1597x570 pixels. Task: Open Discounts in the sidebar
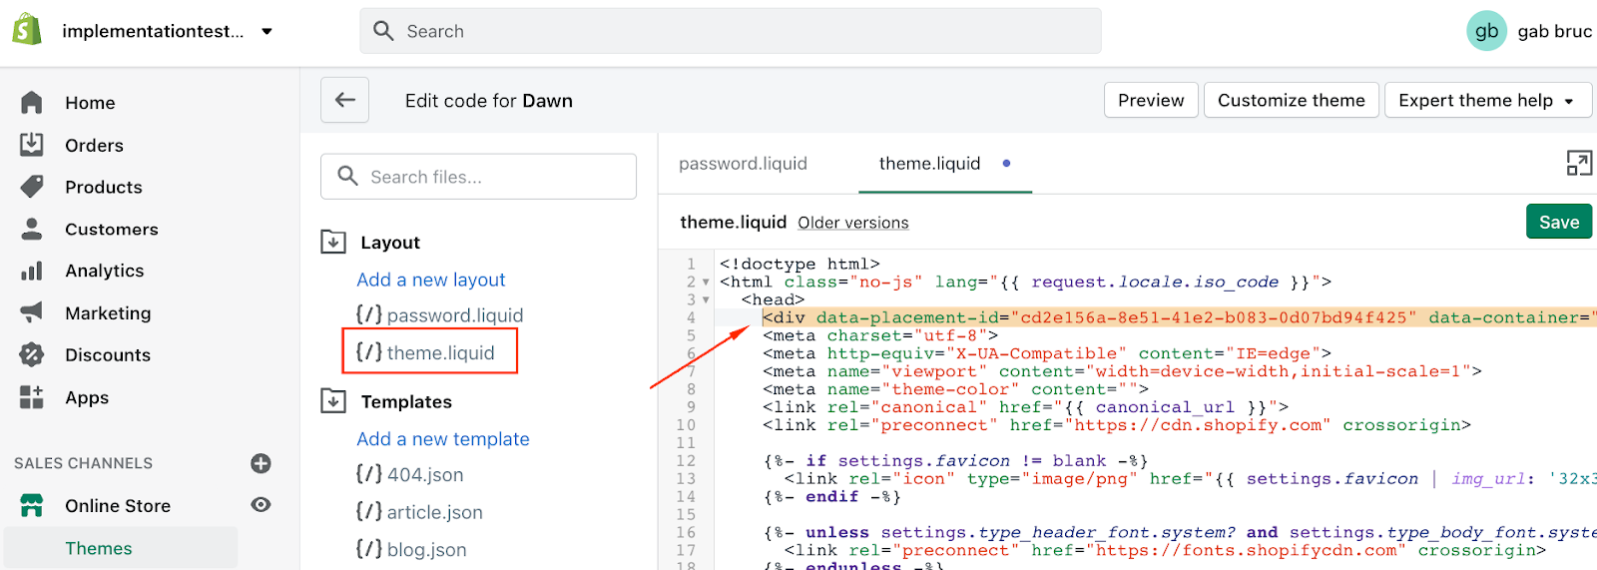pos(107,354)
